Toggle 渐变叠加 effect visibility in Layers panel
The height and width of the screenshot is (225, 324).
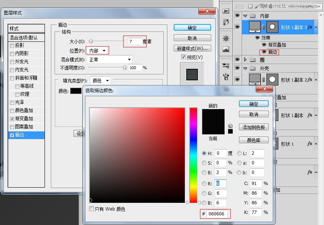[x=264, y=45]
